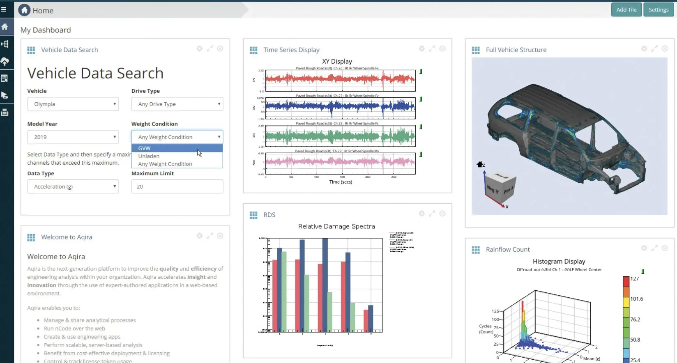Open the sidebar report list icon
This screenshot has height=363, width=677.
5,78
